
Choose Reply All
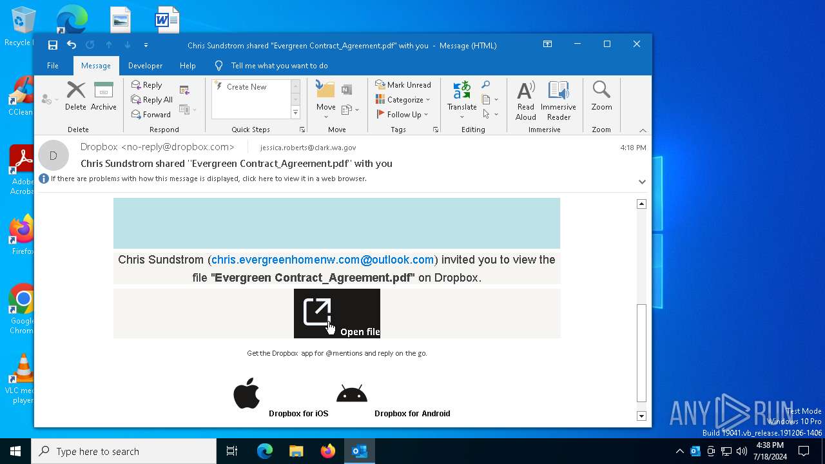click(152, 100)
